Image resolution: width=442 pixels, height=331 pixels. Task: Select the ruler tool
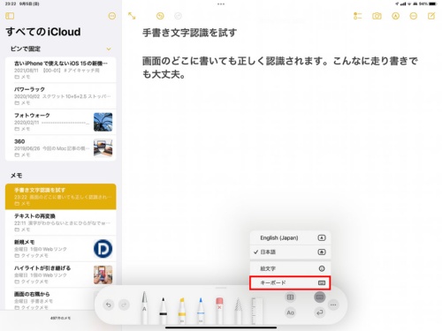click(256, 311)
